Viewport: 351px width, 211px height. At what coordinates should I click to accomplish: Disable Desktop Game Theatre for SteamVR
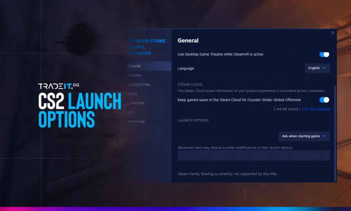pyautogui.click(x=324, y=54)
